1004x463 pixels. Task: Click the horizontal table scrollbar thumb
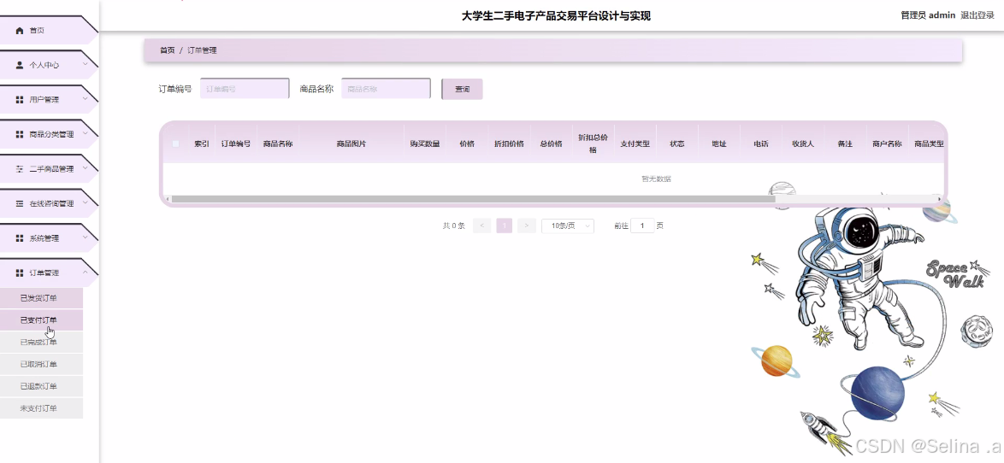click(473, 199)
